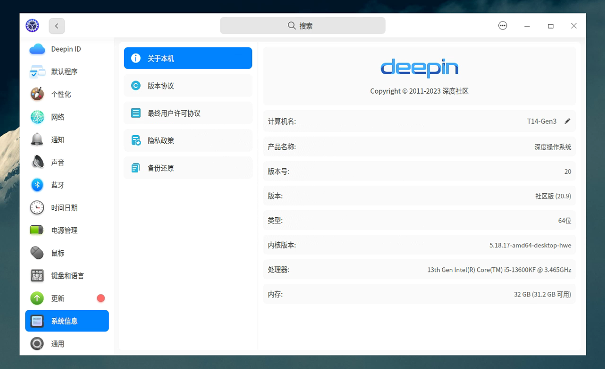Select the 个性化 personalization palette icon
605x369 pixels.
click(37, 94)
